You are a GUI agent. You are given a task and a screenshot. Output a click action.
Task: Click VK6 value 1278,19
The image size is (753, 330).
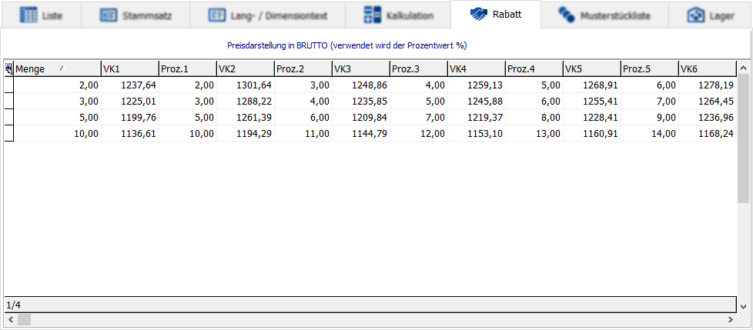[x=708, y=85]
